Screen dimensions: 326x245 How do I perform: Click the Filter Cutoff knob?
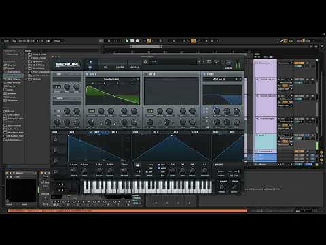click(217, 111)
